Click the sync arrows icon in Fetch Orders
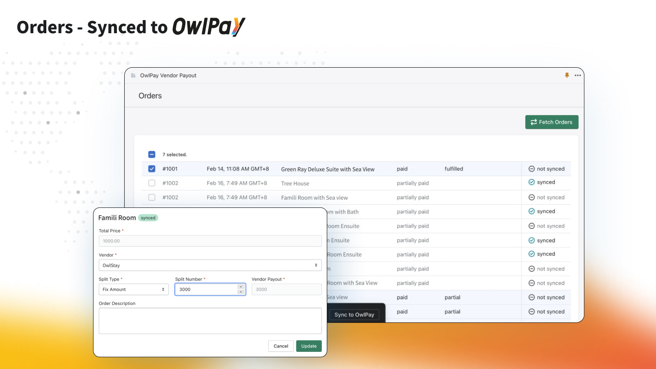656x369 pixels. coord(533,122)
